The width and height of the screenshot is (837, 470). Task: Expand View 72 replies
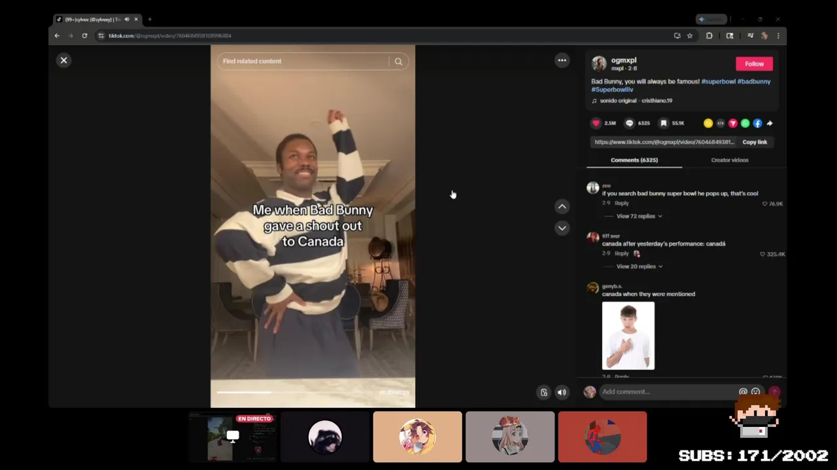[639, 216]
